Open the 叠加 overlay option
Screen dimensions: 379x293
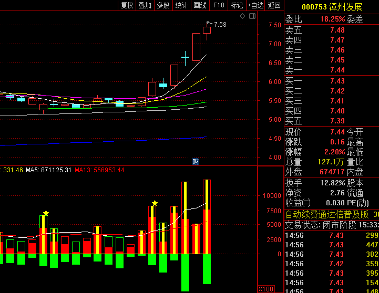pyautogui.click(x=145, y=5)
